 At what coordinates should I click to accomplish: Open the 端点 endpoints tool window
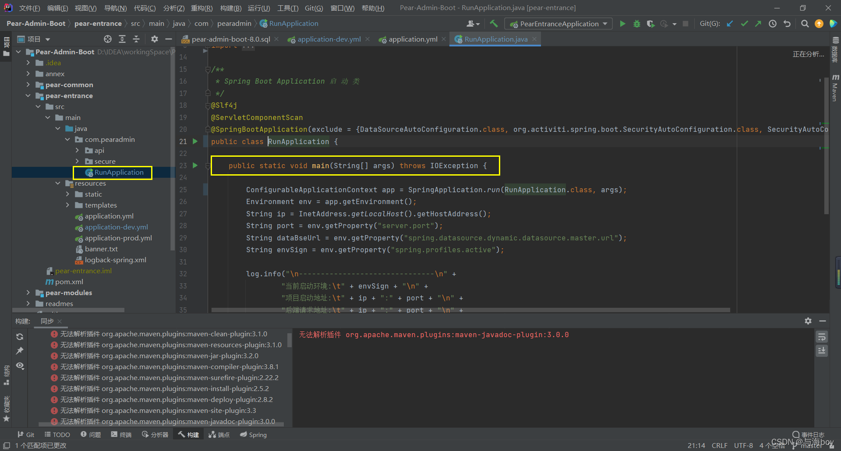[x=219, y=434]
